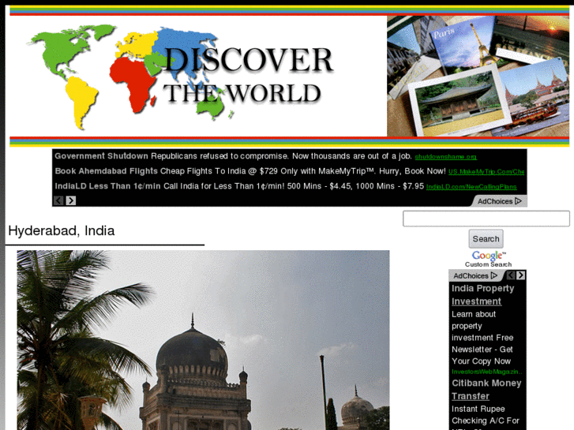Viewport: 574px width, 430px height.
Task: Open India Property Investment ad link
Action: 482,295
